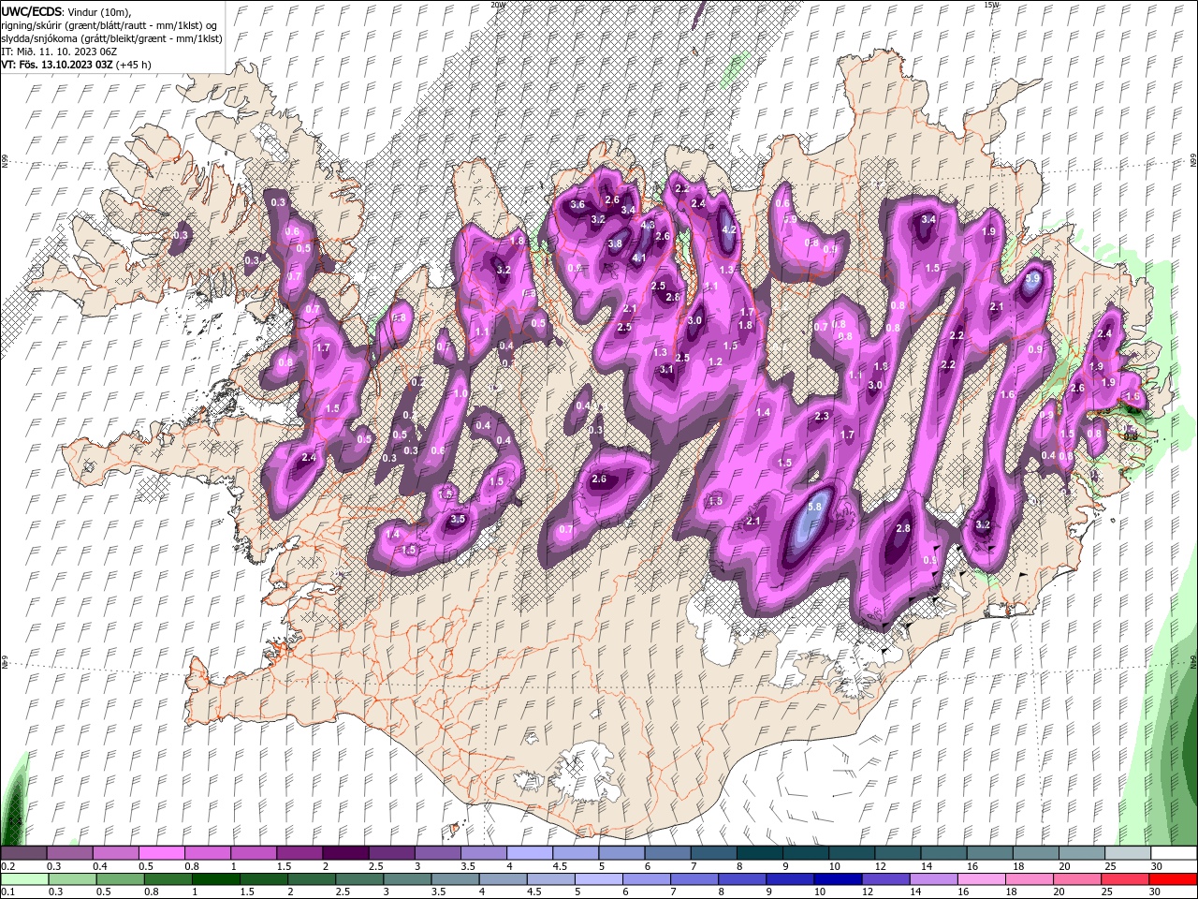
Task: Select the IT: Mið. 11. 10. 2023 06Z line
Action: 59,52
